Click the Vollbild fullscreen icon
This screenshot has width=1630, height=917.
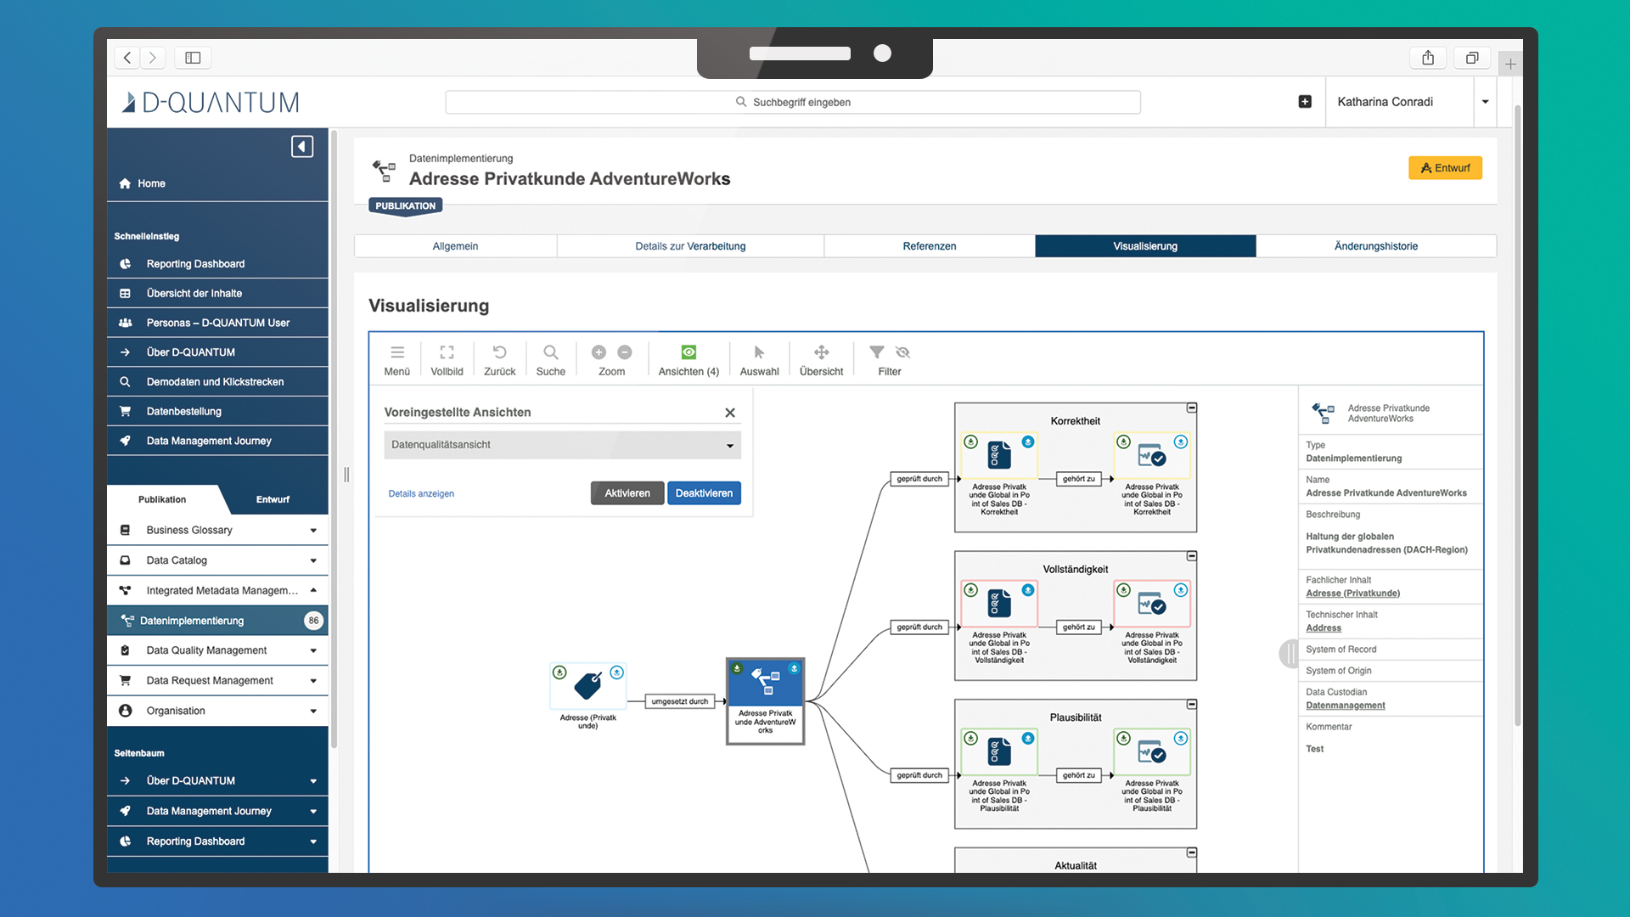(x=447, y=352)
